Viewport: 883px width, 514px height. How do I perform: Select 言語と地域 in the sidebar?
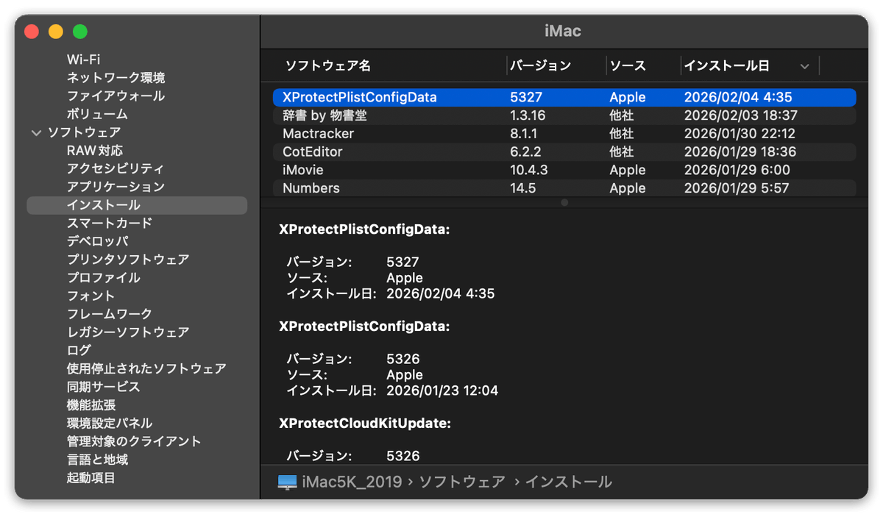(97, 460)
